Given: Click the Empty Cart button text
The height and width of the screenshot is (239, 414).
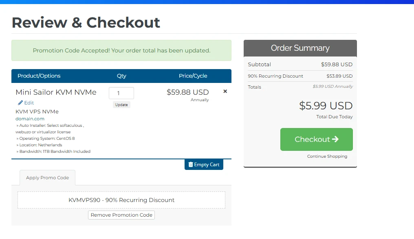Looking at the screenshot, I should [x=207, y=165].
